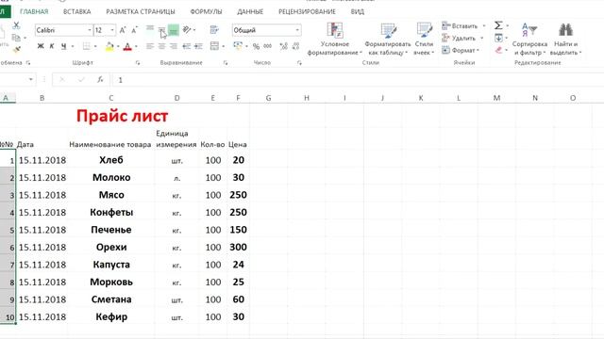The height and width of the screenshot is (339, 604).
Task: Click the cell borders icon
Action: (x=87, y=46)
